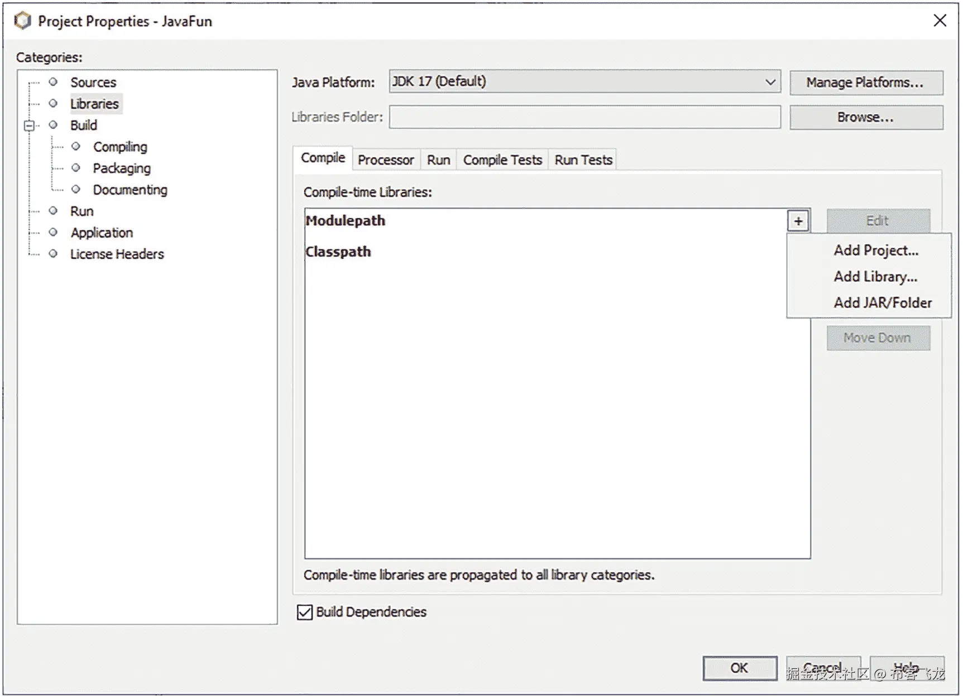963x699 pixels.
Task: Collapse the Build tree node
Action: [29, 125]
